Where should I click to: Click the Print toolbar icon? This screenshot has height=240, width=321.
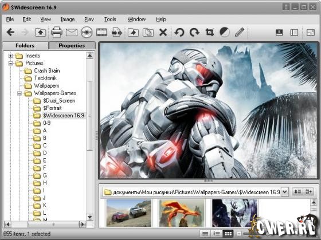point(57,32)
